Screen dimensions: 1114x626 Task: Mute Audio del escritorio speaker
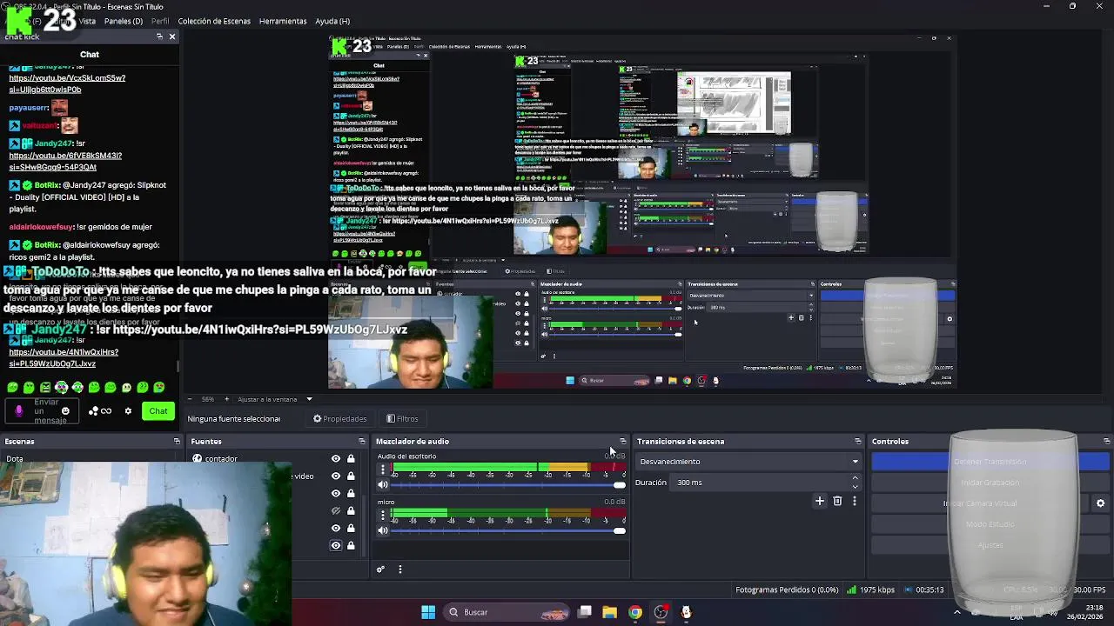[x=382, y=485]
